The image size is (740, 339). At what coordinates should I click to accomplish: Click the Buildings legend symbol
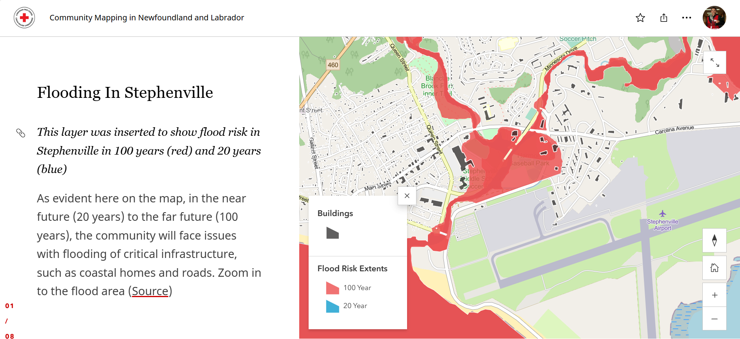pos(332,233)
